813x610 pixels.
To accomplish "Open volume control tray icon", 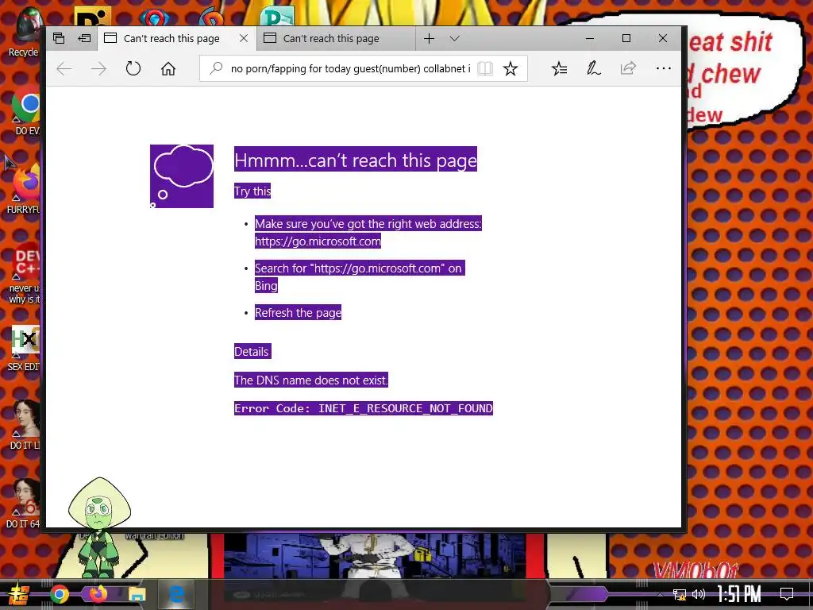I will 699,594.
